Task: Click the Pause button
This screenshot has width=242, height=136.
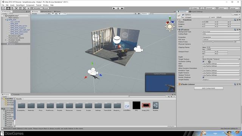Action: 118,8
